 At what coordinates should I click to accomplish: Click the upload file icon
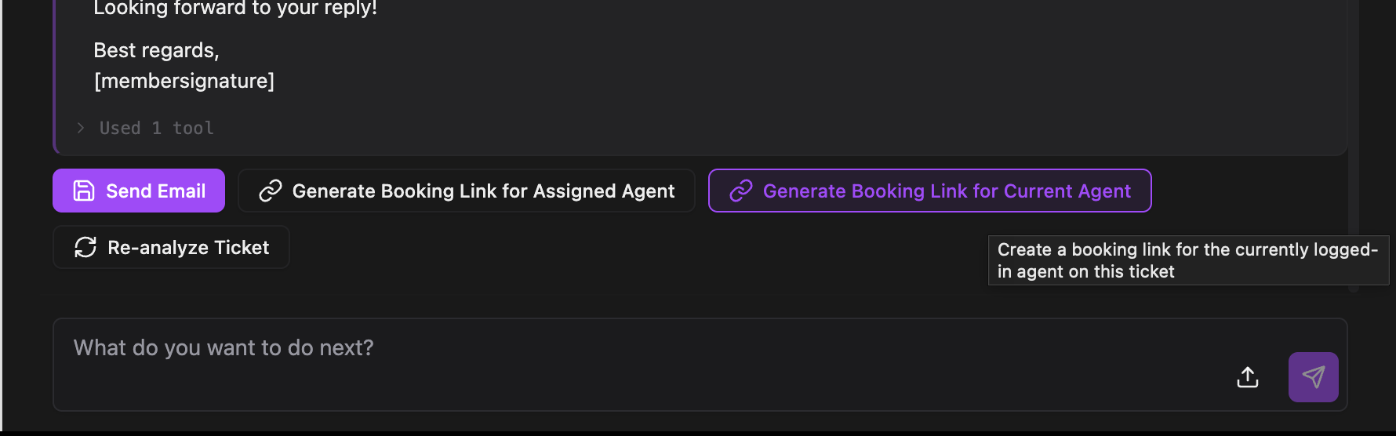pyautogui.click(x=1248, y=377)
